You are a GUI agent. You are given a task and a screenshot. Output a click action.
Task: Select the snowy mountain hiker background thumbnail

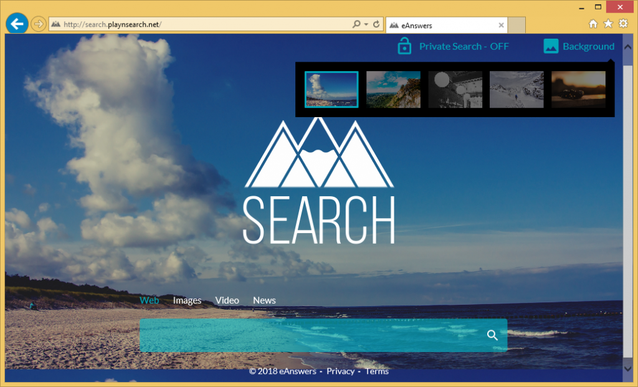517,90
